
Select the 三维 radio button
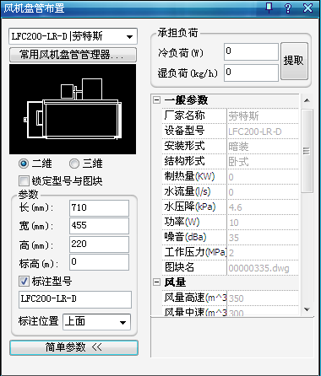74,164
